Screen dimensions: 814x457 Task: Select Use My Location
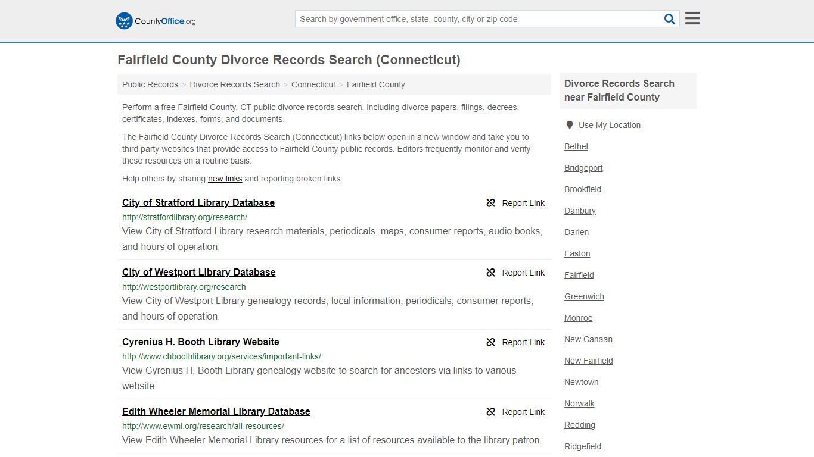pyautogui.click(x=610, y=125)
